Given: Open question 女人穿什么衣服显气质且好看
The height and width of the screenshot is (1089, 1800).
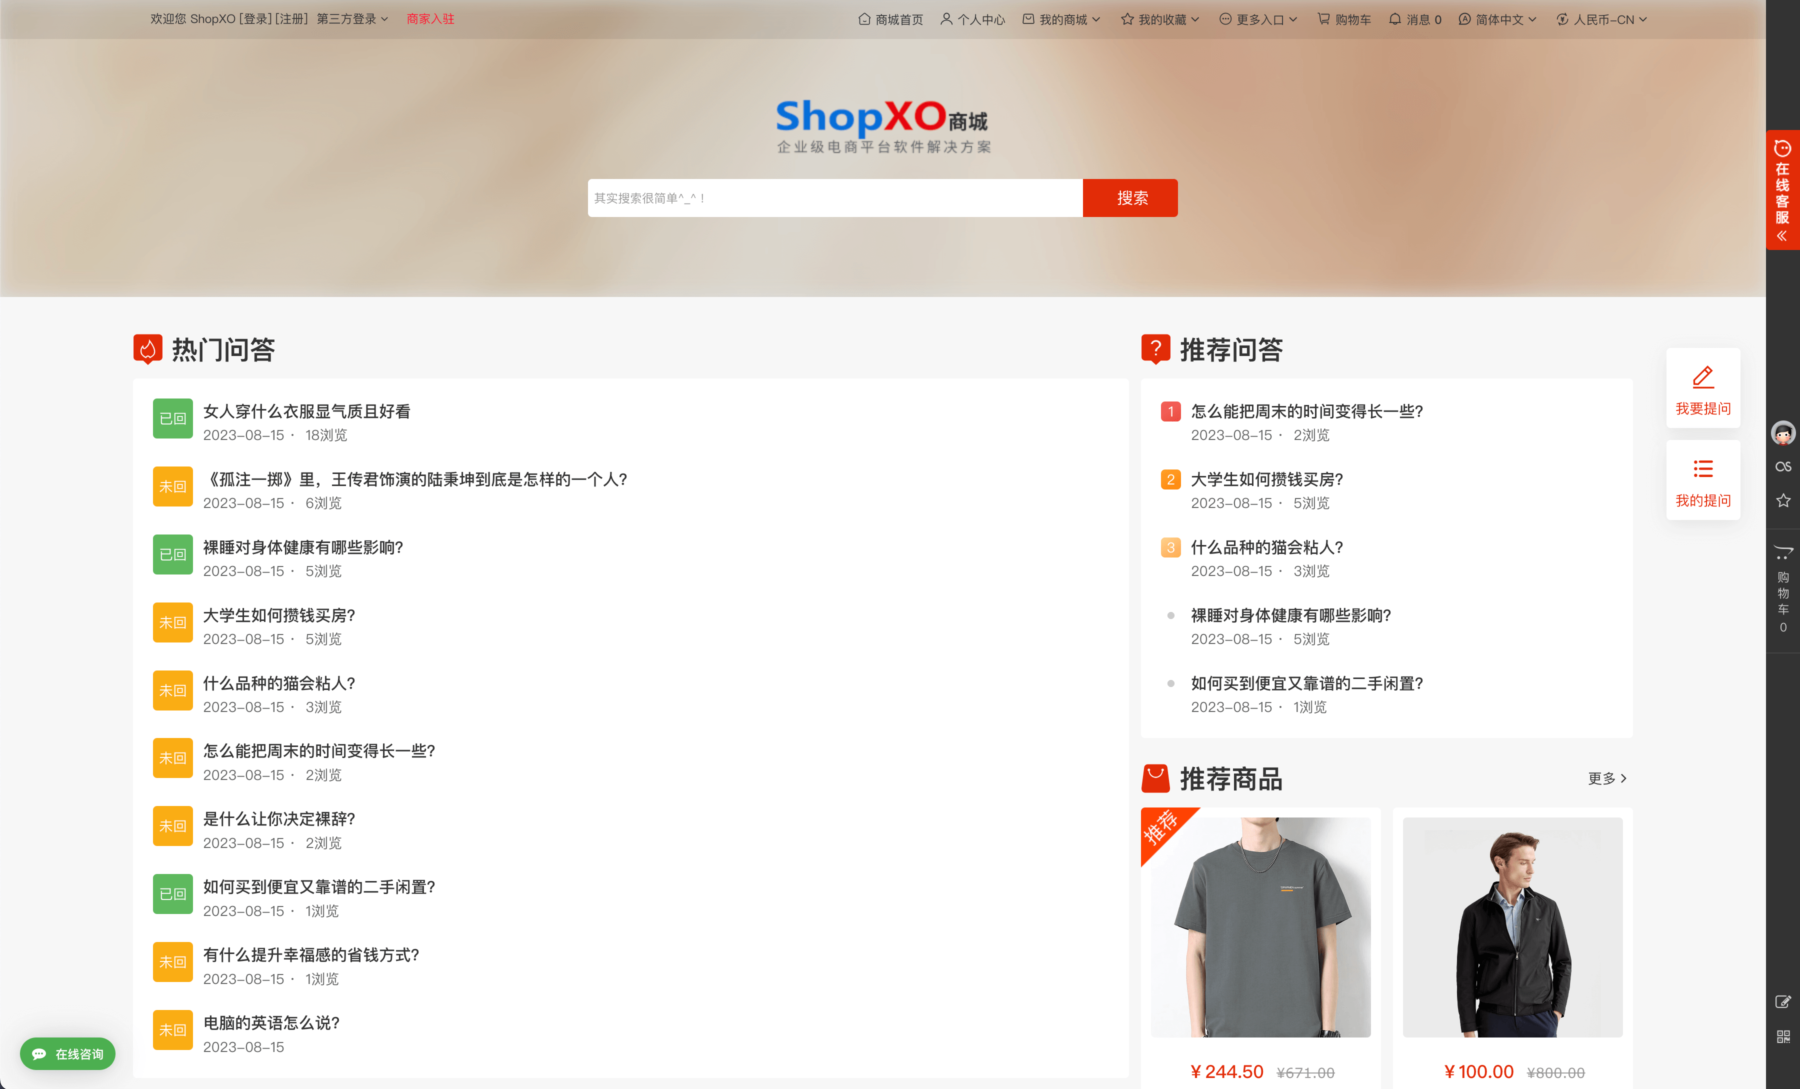Looking at the screenshot, I should pyautogui.click(x=307, y=411).
